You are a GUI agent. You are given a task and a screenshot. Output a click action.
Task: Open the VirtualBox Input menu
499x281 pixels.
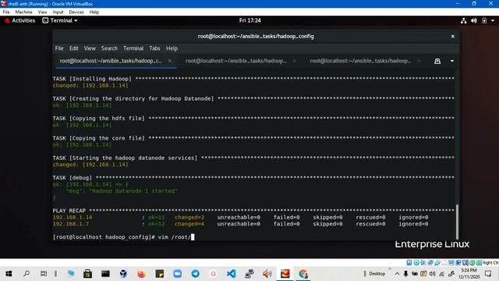[x=58, y=12]
